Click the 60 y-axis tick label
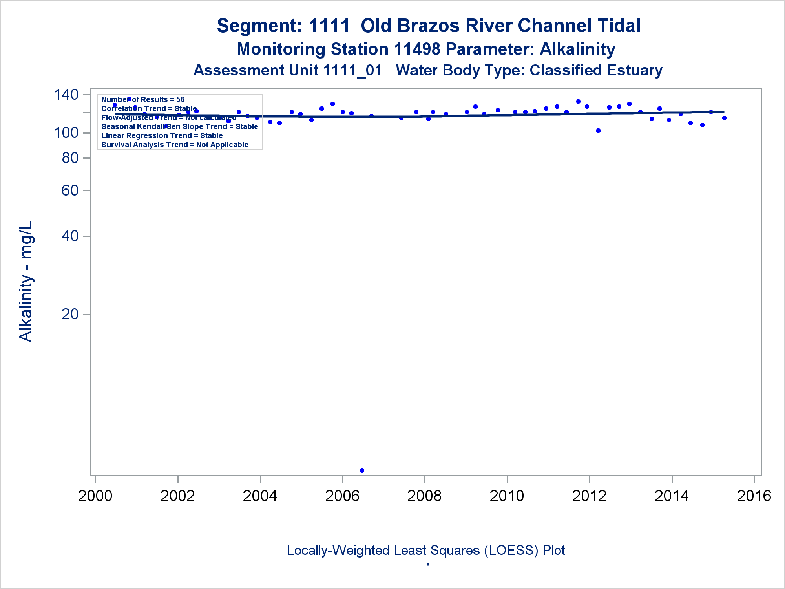Image resolution: width=785 pixels, height=589 pixels. (70, 190)
